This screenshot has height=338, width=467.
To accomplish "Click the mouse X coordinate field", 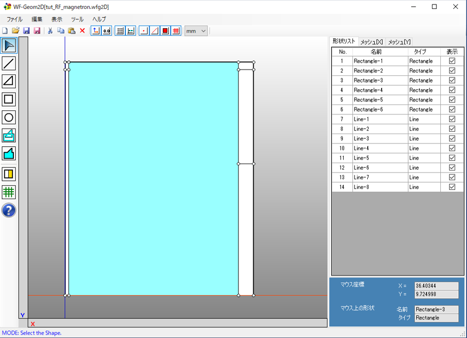I will [436, 286].
